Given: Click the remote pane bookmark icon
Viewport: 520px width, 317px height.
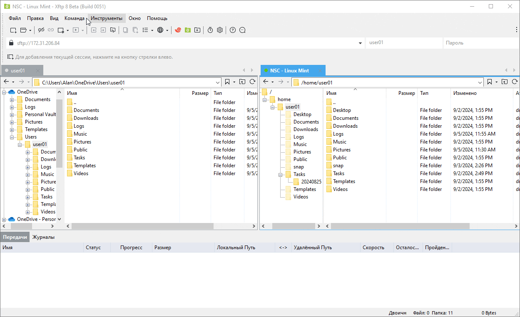Looking at the screenshot, I should [x=490, y=82].
